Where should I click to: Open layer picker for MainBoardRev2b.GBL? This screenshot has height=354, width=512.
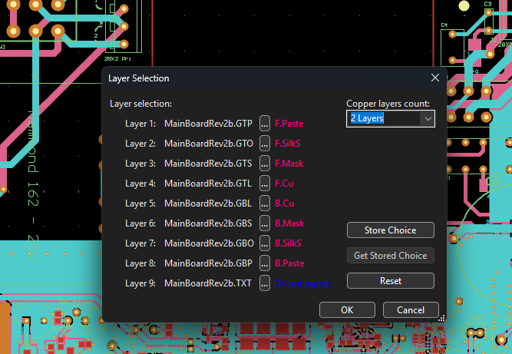point(265,203)
